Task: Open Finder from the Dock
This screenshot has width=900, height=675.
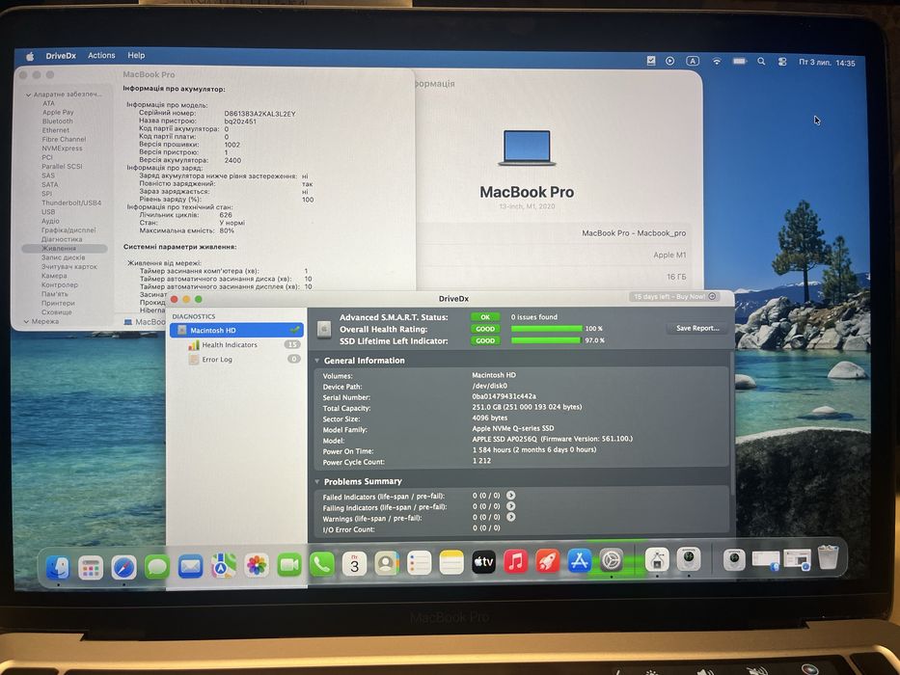Action: tap(58, 568)
